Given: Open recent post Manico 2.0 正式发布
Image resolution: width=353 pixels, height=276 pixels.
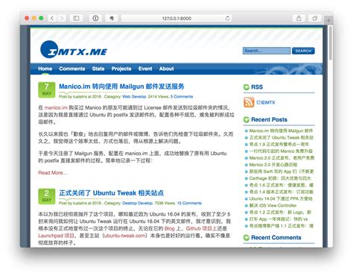Looking at the screenshot, I should [x=282, y=158].
